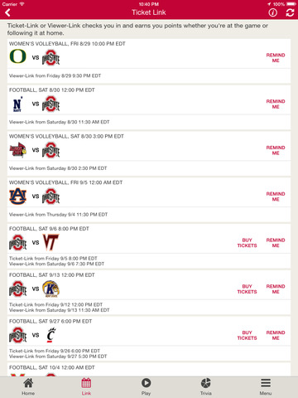Refresh the Ticket Link list

pyautogui.click(x=290, y=12)
